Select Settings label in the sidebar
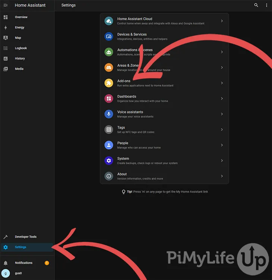The image size is (272, 280). coord(20,247)
